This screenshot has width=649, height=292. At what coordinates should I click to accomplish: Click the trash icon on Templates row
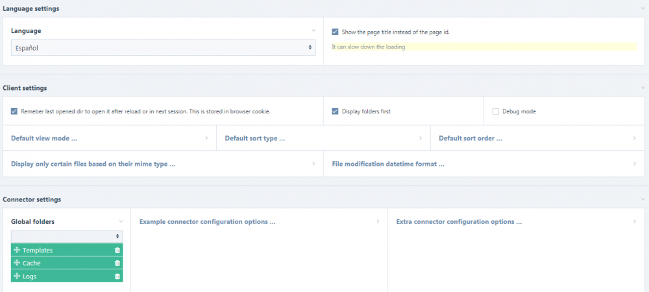click(x=117, y=250)
